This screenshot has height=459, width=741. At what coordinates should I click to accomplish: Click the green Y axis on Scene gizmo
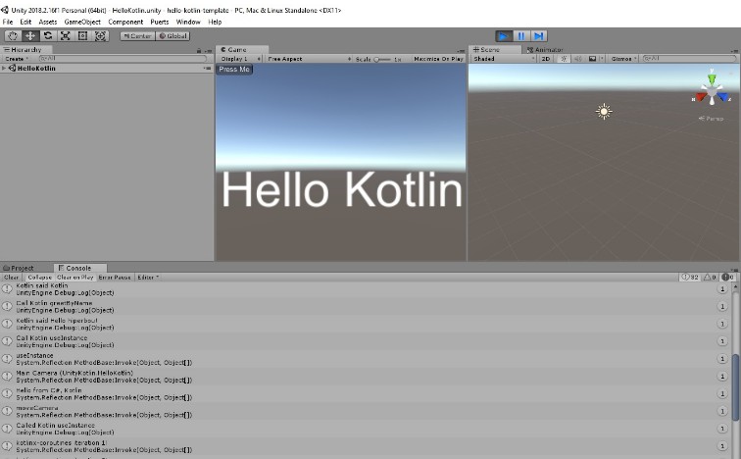[x=712, y=78]
